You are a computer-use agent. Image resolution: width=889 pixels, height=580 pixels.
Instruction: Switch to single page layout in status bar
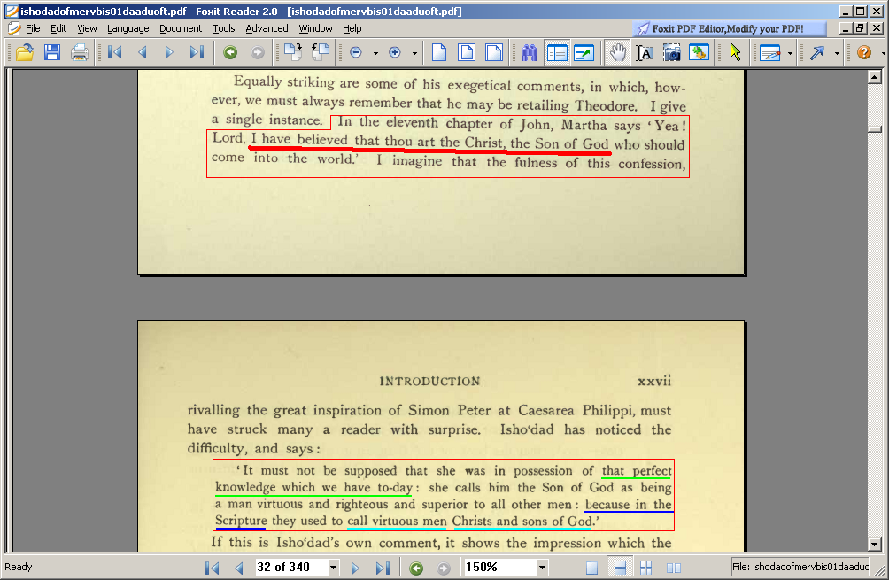point(592,568)
